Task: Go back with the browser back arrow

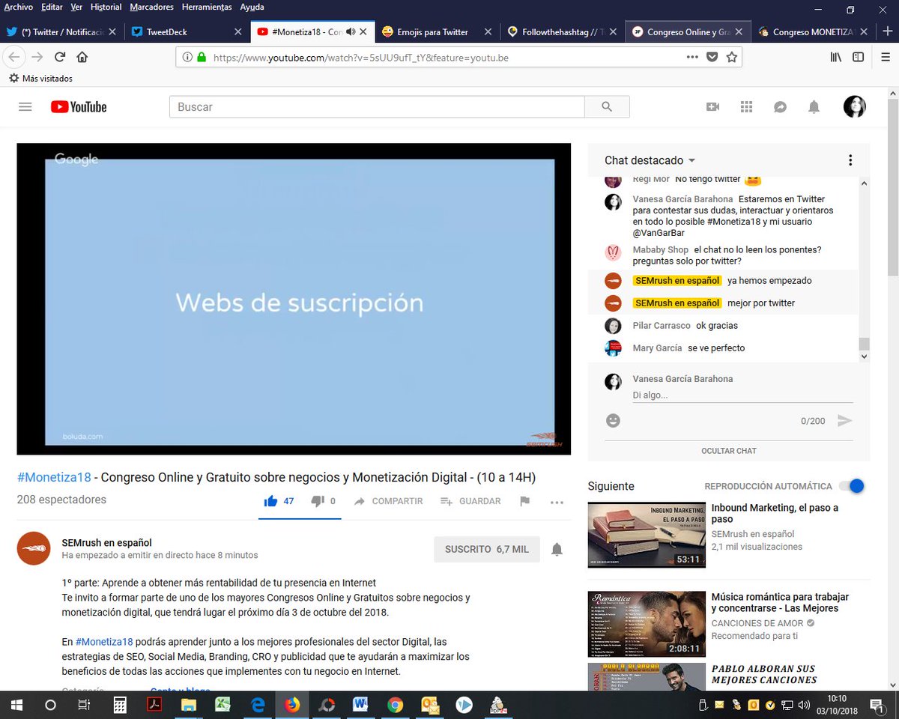Action: click(13, 57)
